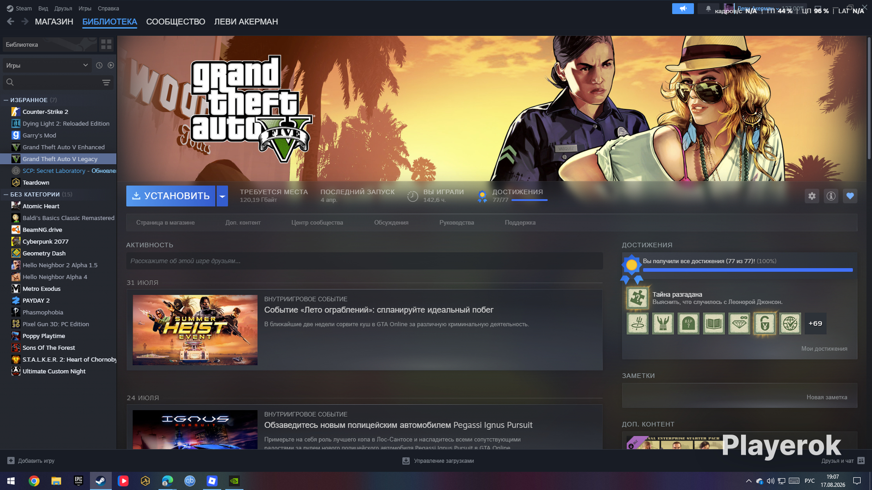This screenshot has width=872, height=490.
Task: Open the Игры menu in the menu bar
Action: [x=85, y=8]
